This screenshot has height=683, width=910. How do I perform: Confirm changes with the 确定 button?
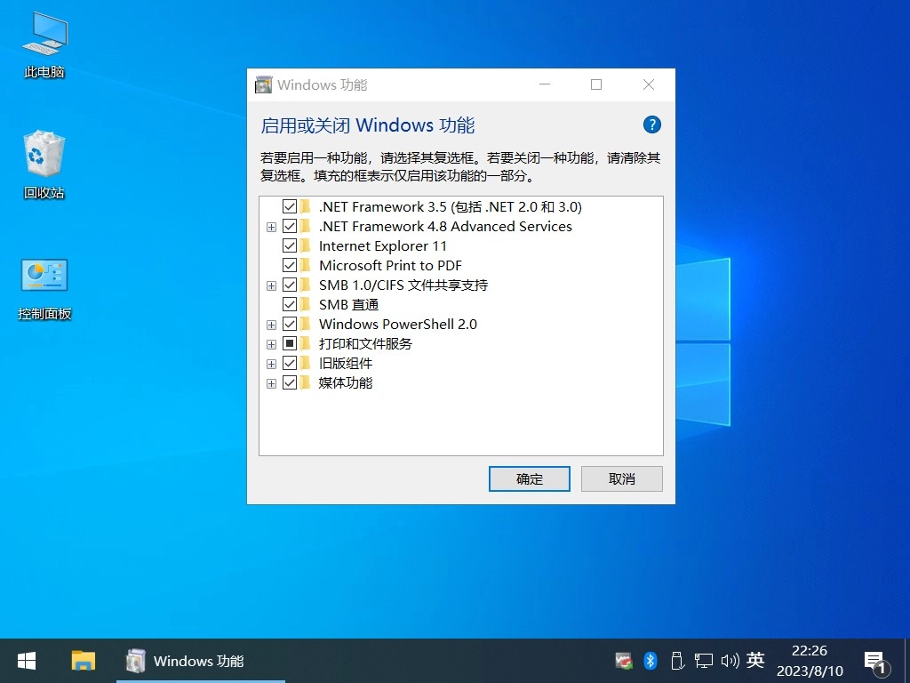(529, 478)
